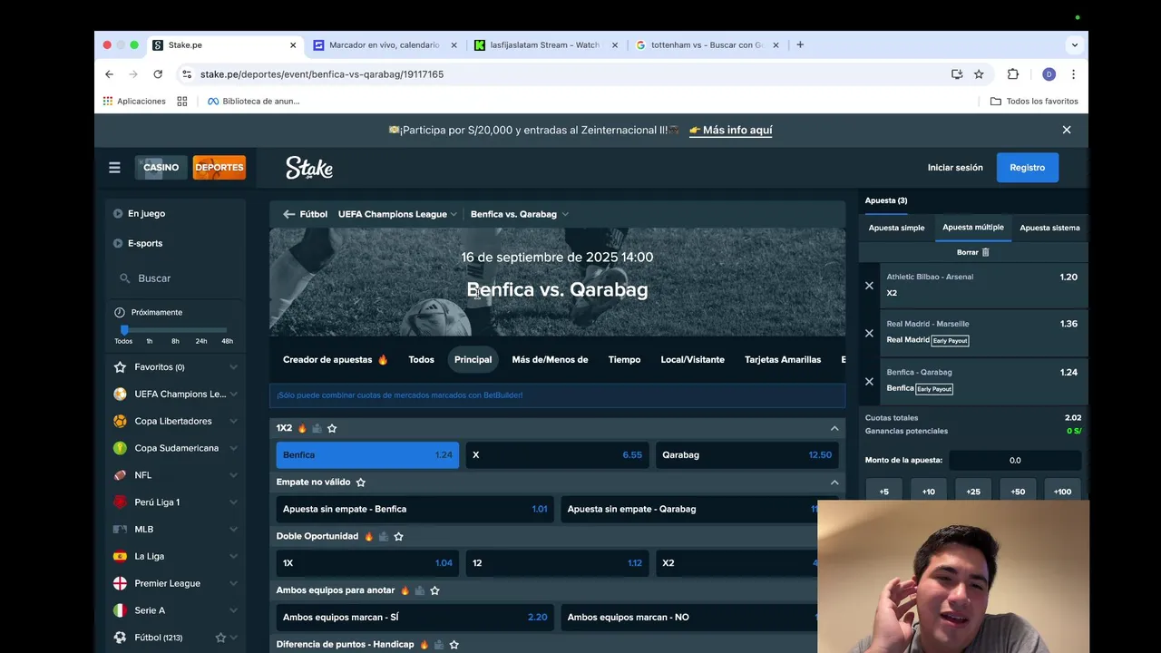Favorite the Empate no válido market
The image size is (1161, 653).
pos(360,482)
